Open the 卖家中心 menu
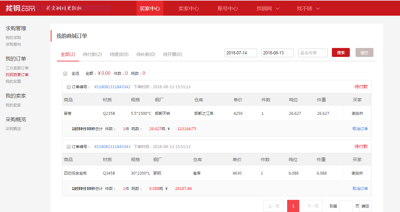400x212 pixels. (189, 8)
